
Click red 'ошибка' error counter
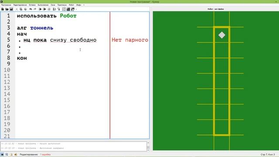point(45,154)
